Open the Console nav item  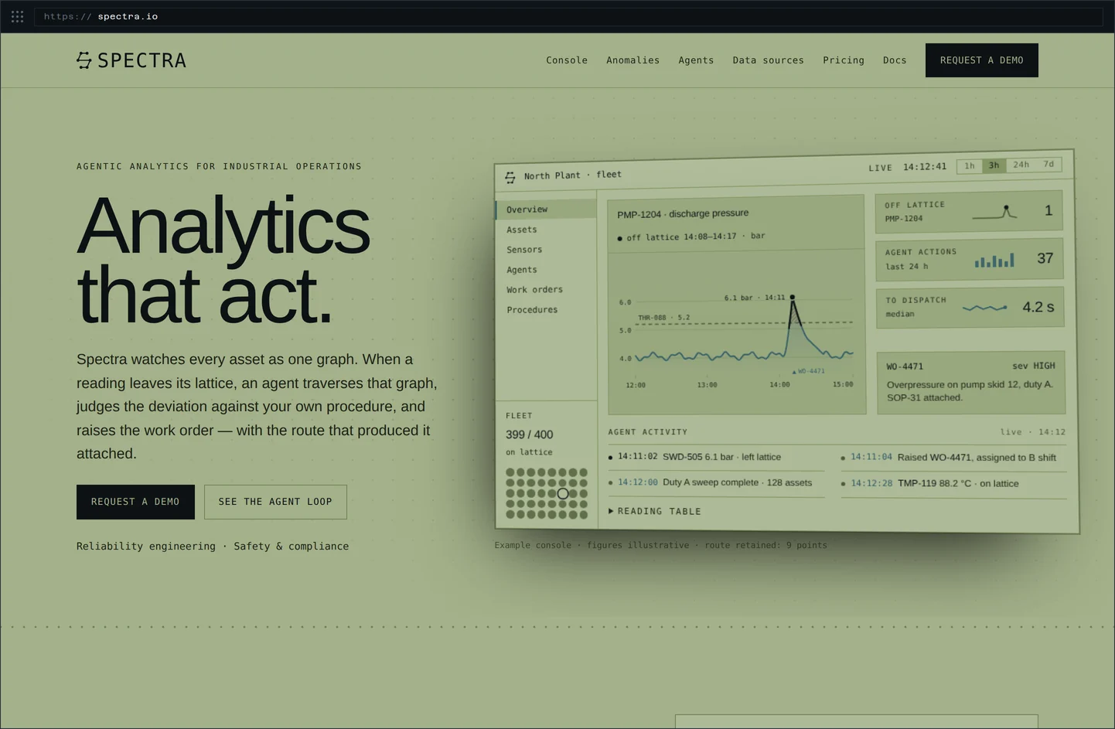[567, 60]
